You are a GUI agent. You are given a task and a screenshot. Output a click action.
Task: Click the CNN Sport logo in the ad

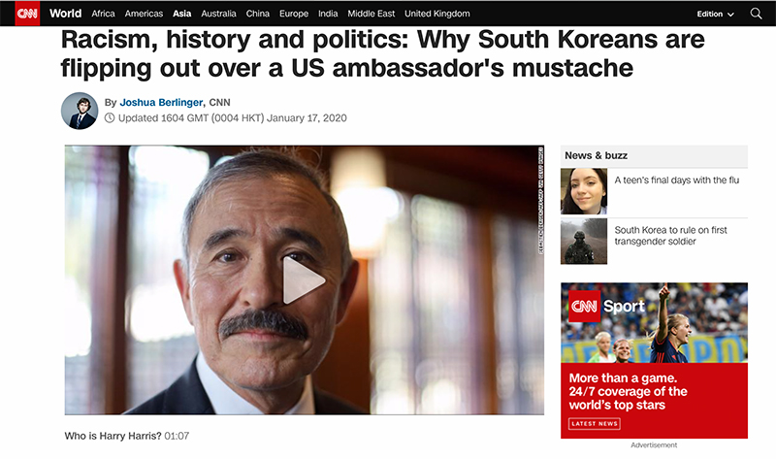click(607, 306)
